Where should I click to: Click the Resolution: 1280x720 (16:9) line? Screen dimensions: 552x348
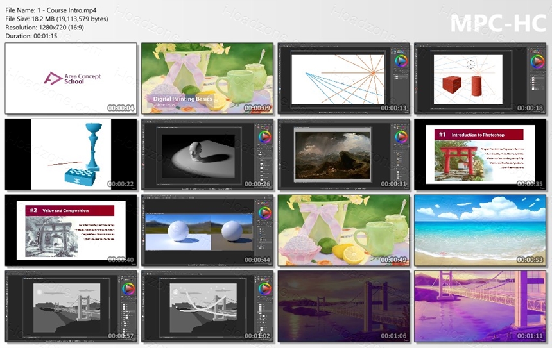[45, 27]
